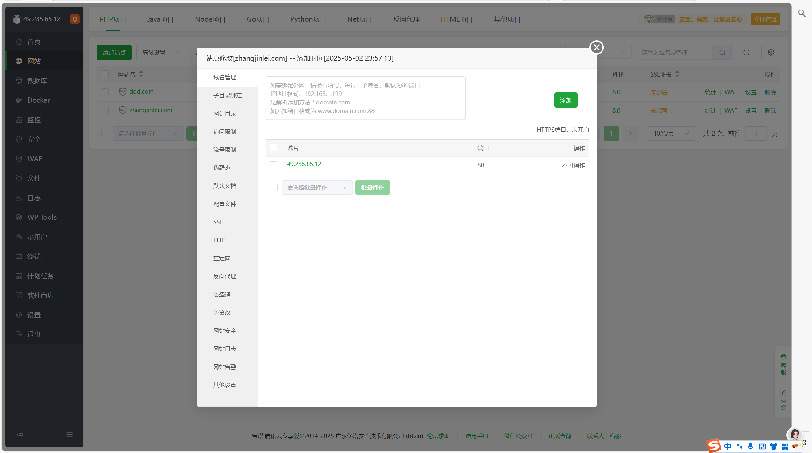Open the 请选择批量操作 dropdown in the dialog

pyautogui.click(x=316, y=187)
